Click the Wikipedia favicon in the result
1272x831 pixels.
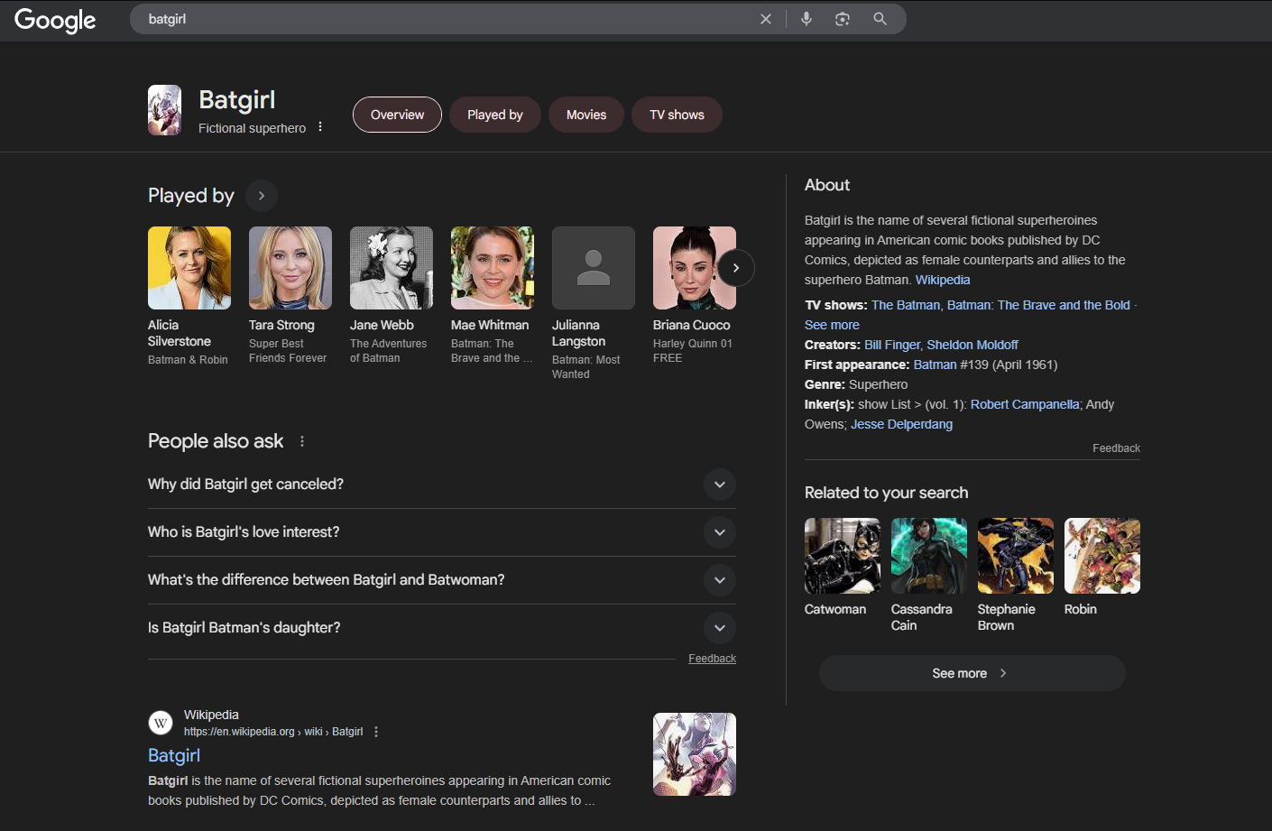point(161,723)
